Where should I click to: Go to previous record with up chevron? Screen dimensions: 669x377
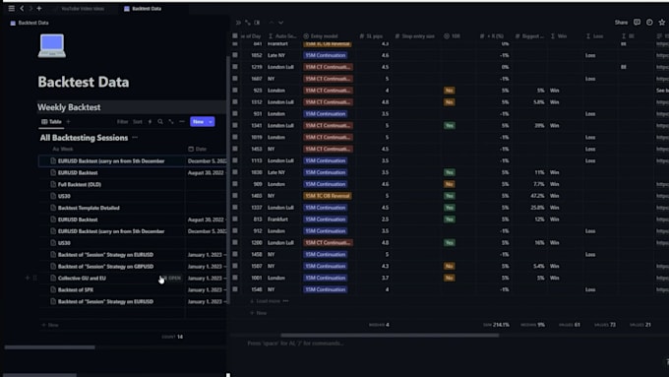point(271,23)
